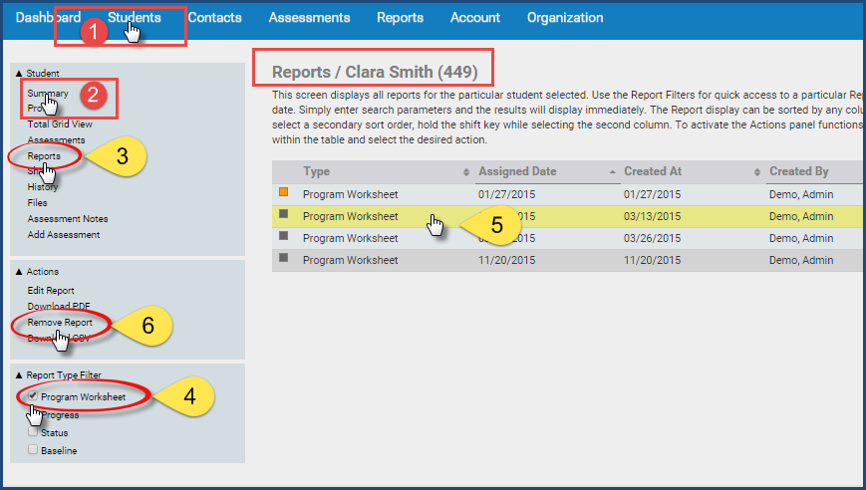This screenshot has width=866, height=490.
Task: Open Total Grid View in Student panel
Action: [x=61, y=124]
